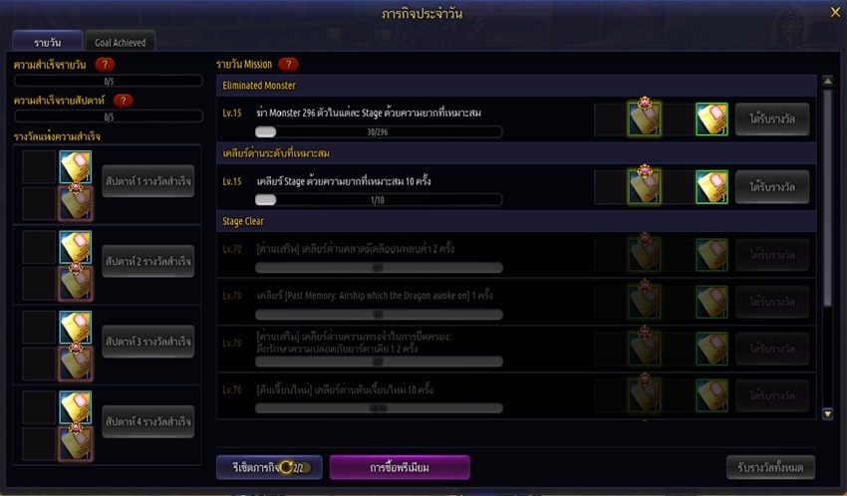Select the week 1 blue ticket reward icon
This screenshot has width=847, height=496.
[75, 166]
